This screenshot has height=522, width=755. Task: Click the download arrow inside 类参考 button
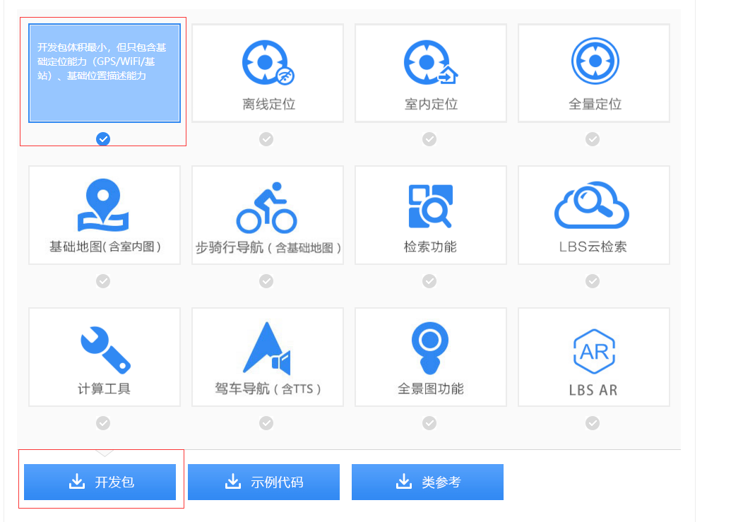pos(403,481)
